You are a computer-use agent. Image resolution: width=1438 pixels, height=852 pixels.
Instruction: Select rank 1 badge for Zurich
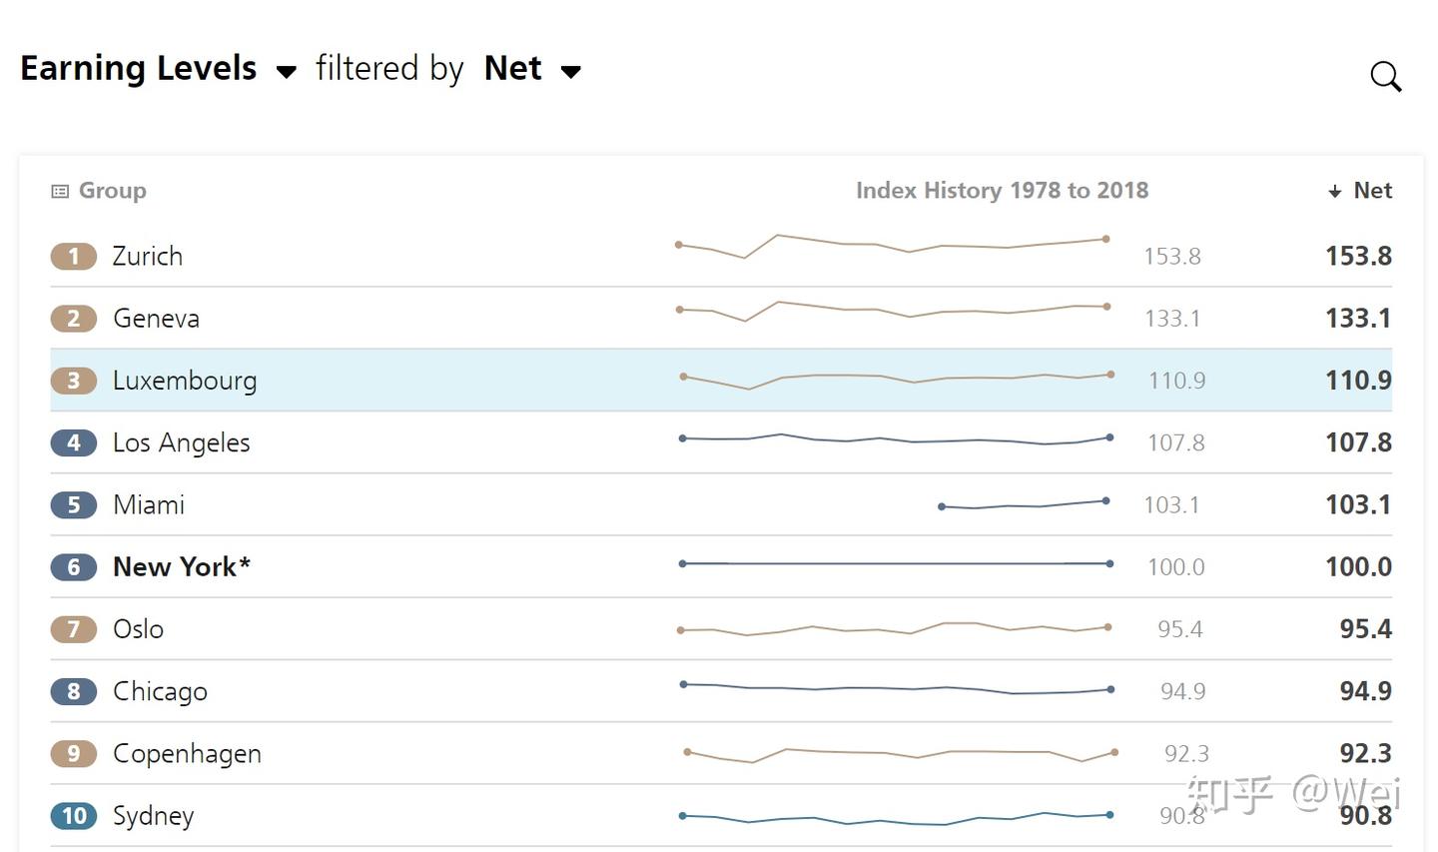(73, 257)
